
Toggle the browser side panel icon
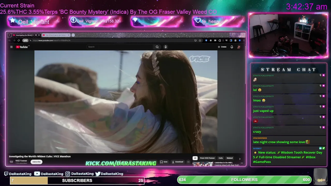[x=231, y=40]
